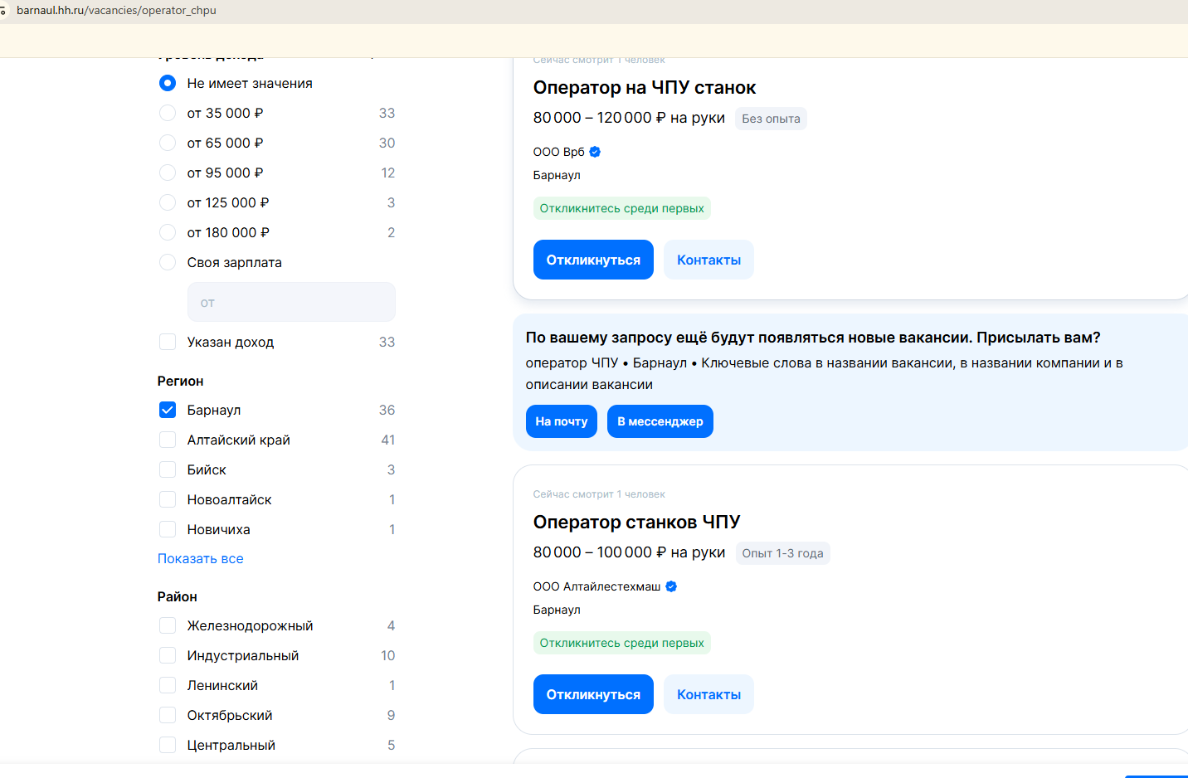Focus the custom salary "от" input field
Viewport: 1188px width, 778px height.
(291, 302)
